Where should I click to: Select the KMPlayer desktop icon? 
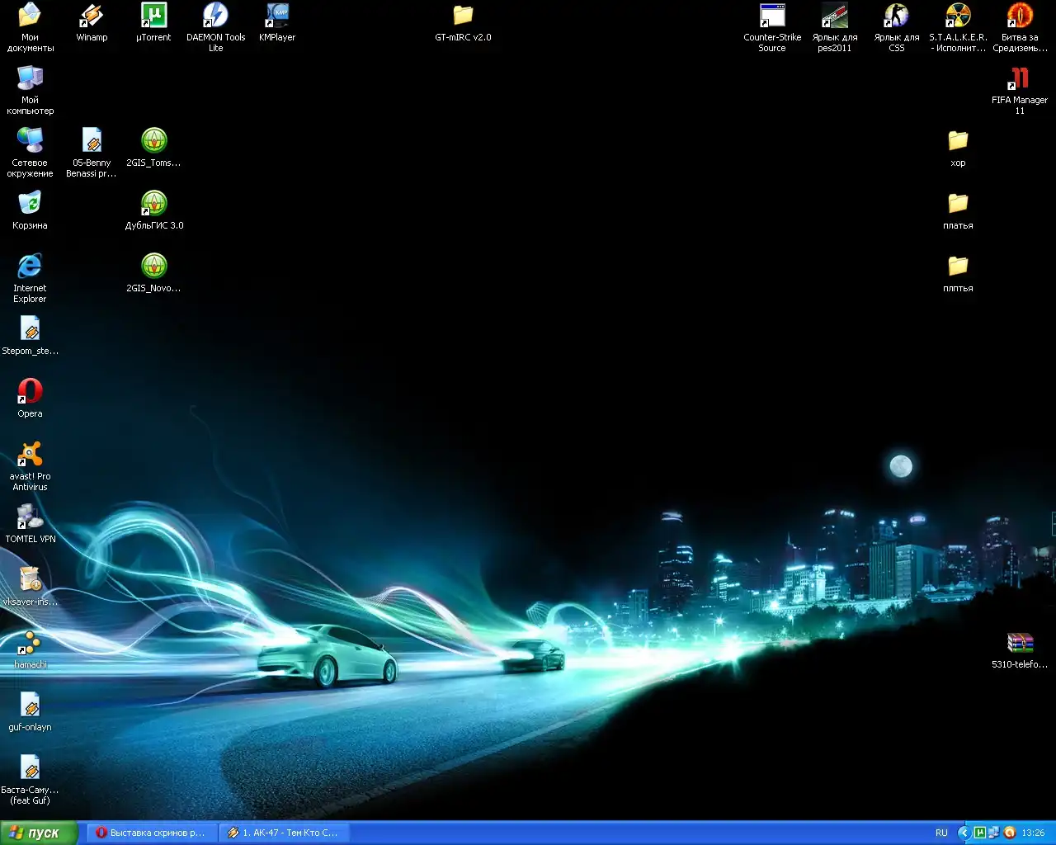point(277,16)
